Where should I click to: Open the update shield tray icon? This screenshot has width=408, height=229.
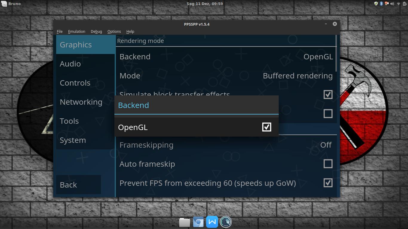pos(376,4)
